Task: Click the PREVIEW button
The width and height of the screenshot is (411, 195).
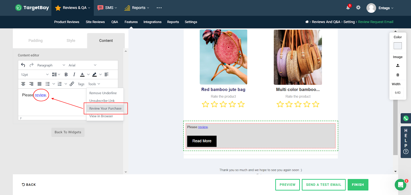Action: (287, 185)
